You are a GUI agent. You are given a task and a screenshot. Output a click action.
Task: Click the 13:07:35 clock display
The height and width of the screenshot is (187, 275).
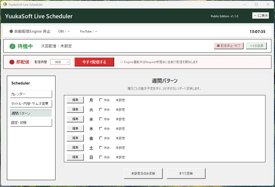[x=257, y=31]
